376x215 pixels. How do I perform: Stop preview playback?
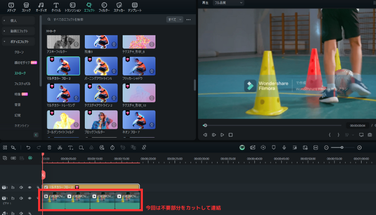click(x=230, y=135)
